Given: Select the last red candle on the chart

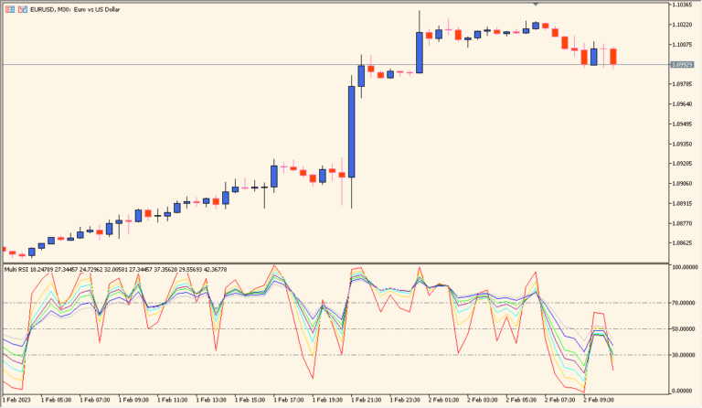Looking at the screenshot, I should 613,57.
